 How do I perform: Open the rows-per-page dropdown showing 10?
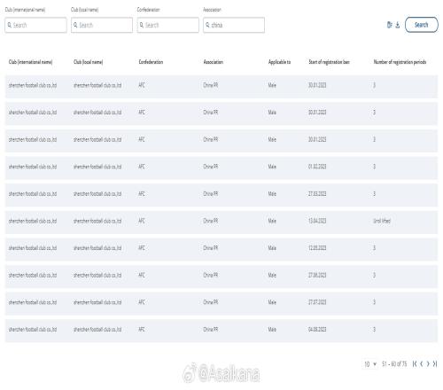[370, 364]
